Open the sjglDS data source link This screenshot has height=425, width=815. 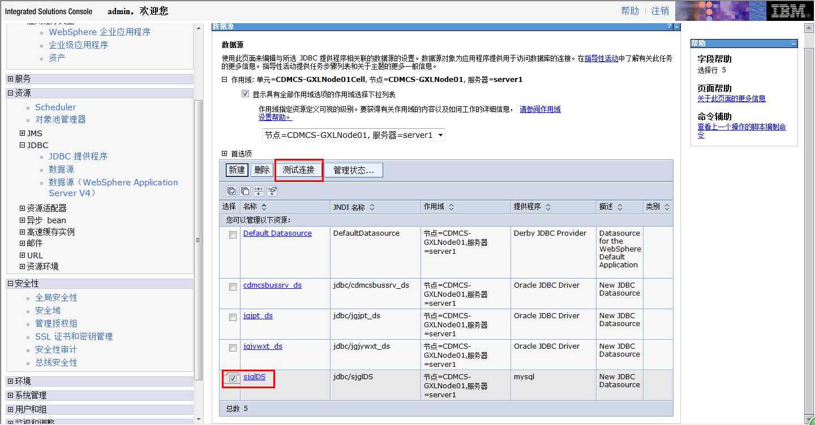pyautogui.click(x=254, y=377)
